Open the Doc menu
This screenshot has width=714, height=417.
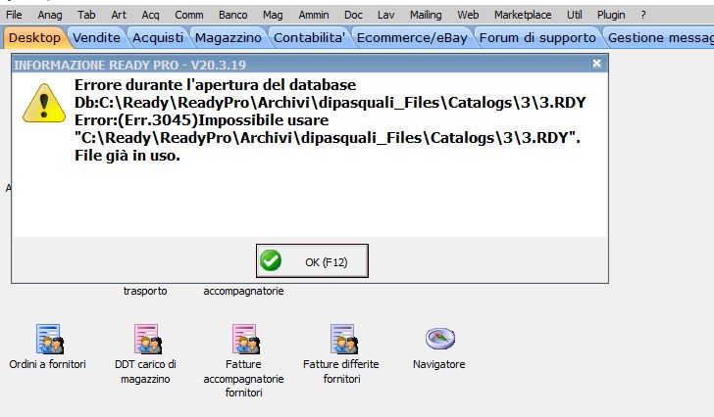point(353,15)
